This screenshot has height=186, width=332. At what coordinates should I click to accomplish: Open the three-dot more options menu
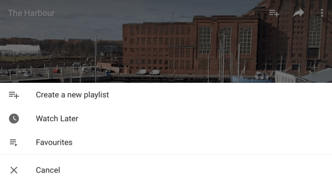point(322,13)
